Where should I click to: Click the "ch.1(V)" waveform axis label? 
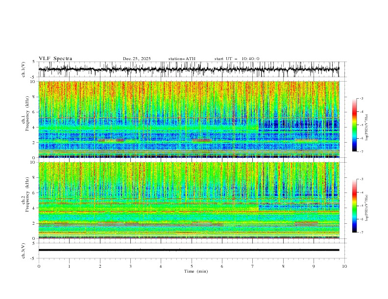[24, 69]
